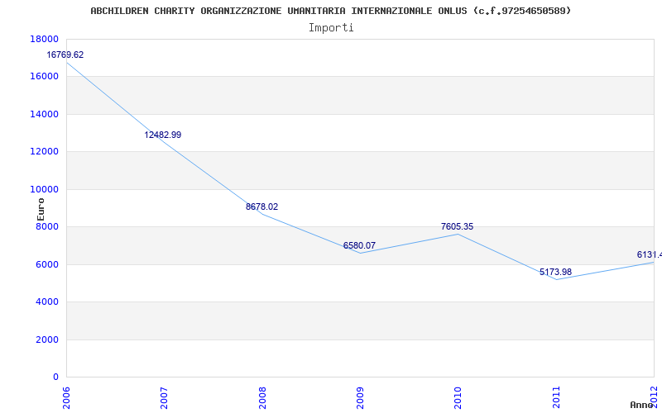This screenshot has width=662, height=413.
Task: Click the Euro y-axis title
Action: (41, 209)
